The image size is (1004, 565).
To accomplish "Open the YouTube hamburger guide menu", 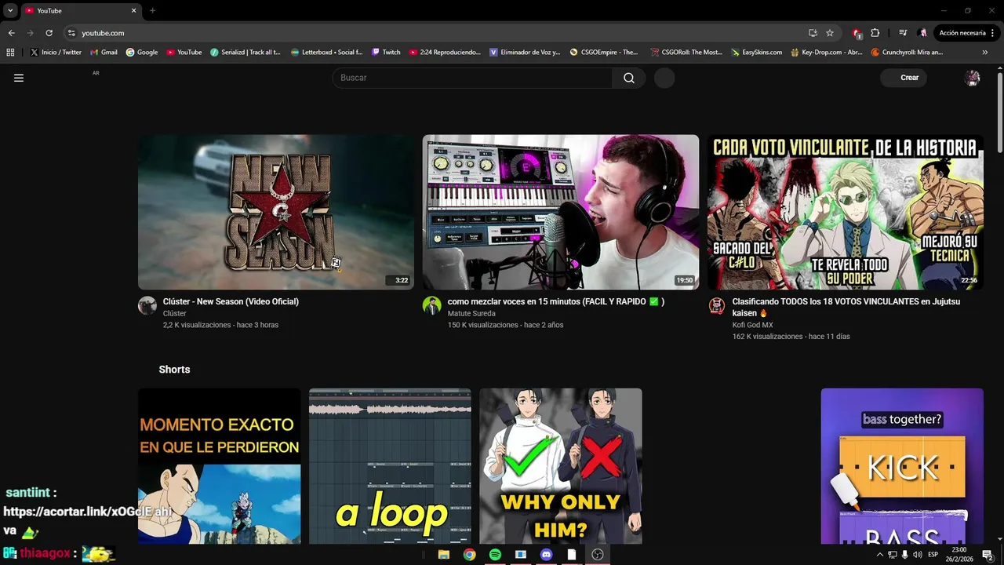I will point(19,78).
